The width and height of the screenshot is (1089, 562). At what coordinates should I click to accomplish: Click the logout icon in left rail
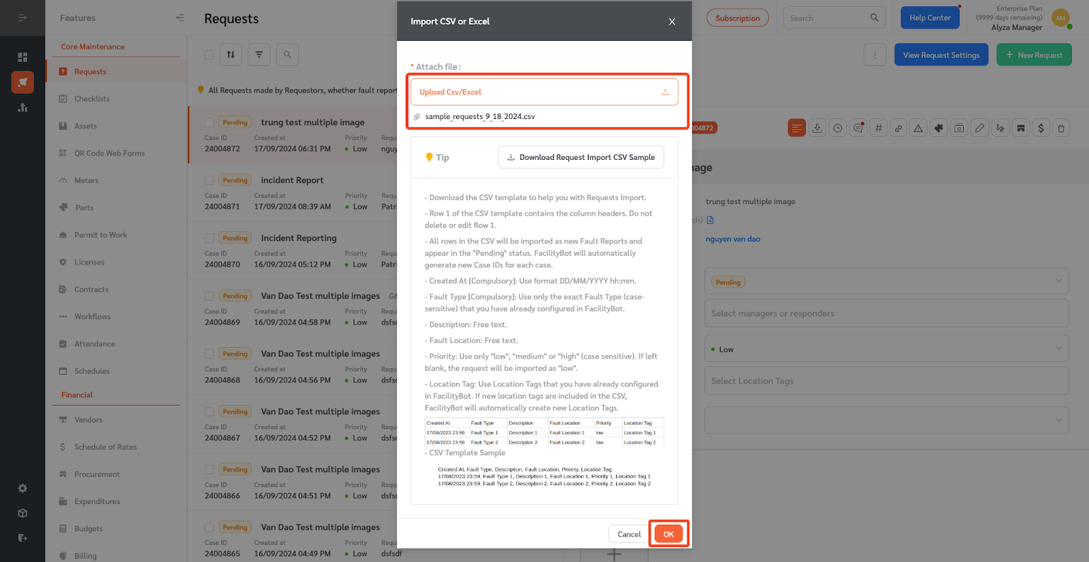click(22, 538)
